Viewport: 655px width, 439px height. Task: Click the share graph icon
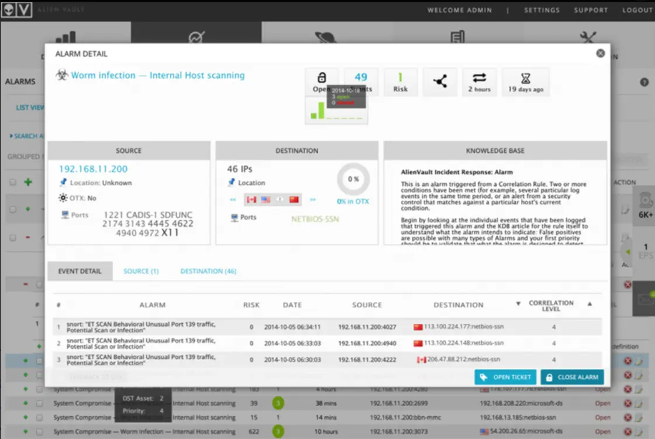(439, 81)
